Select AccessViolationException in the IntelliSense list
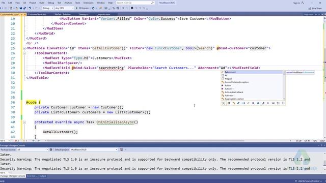326x183 pixels. tap(252, 82)
